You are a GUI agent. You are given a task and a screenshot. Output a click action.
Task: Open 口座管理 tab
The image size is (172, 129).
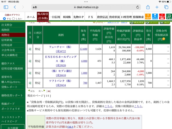pos(126,17)
